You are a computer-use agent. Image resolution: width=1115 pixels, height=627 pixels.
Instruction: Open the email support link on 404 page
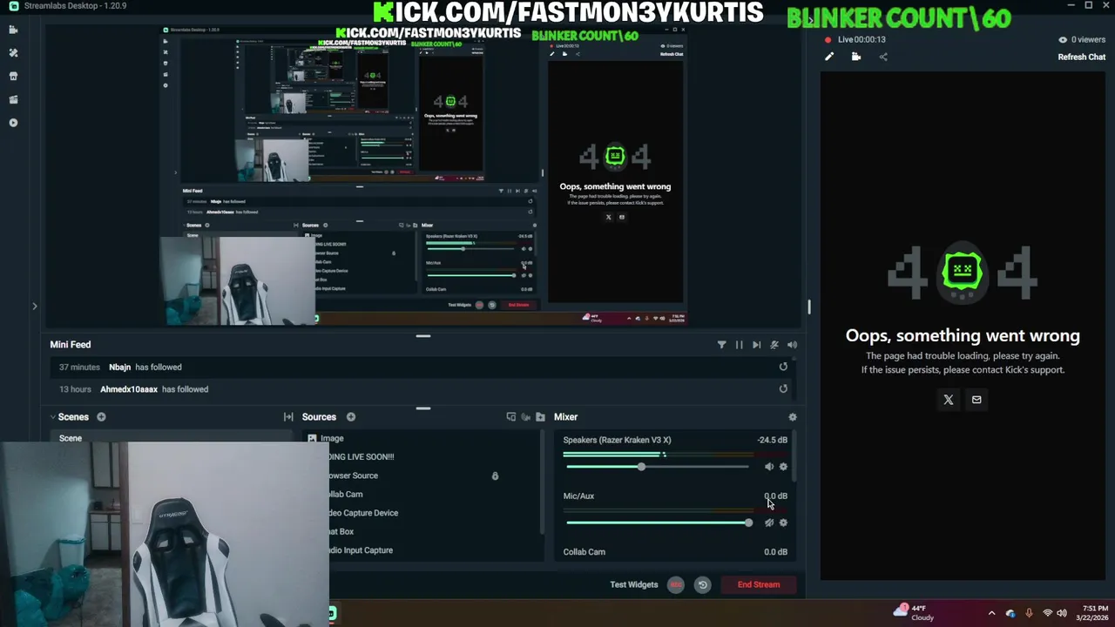[x=976, y=400]
